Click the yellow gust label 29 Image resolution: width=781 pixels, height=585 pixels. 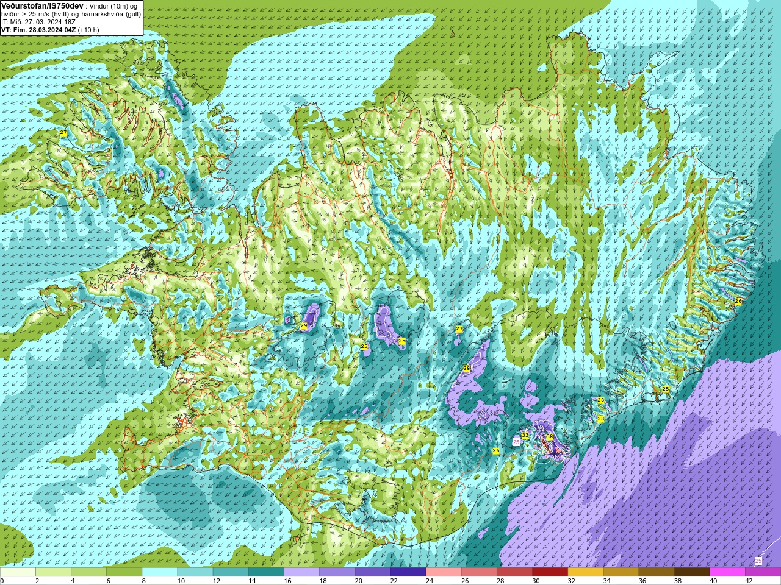point(304,326)
